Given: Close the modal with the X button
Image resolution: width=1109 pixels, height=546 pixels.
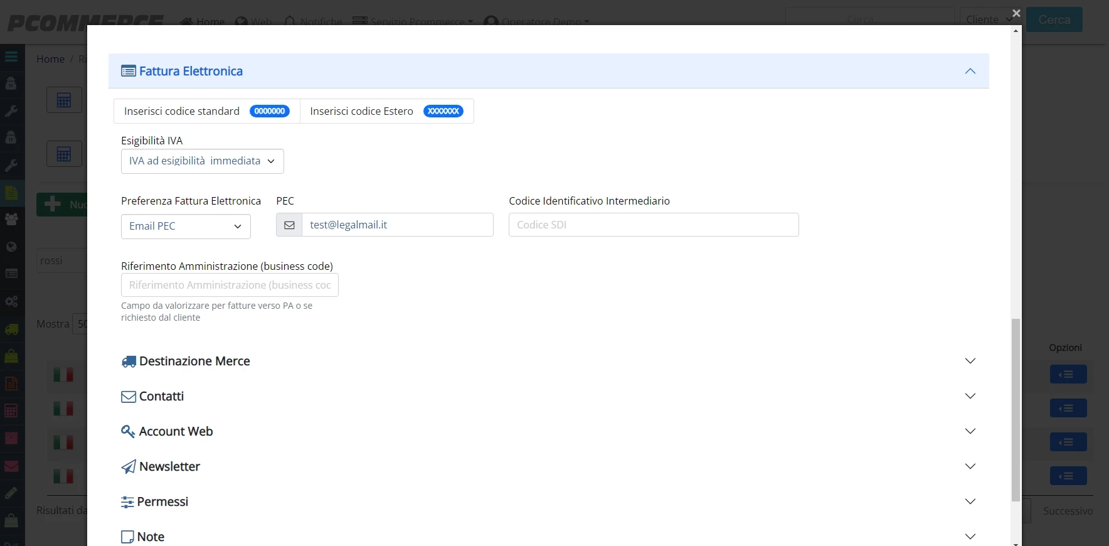Looking at the screenshot, I should coord(1016,13).
